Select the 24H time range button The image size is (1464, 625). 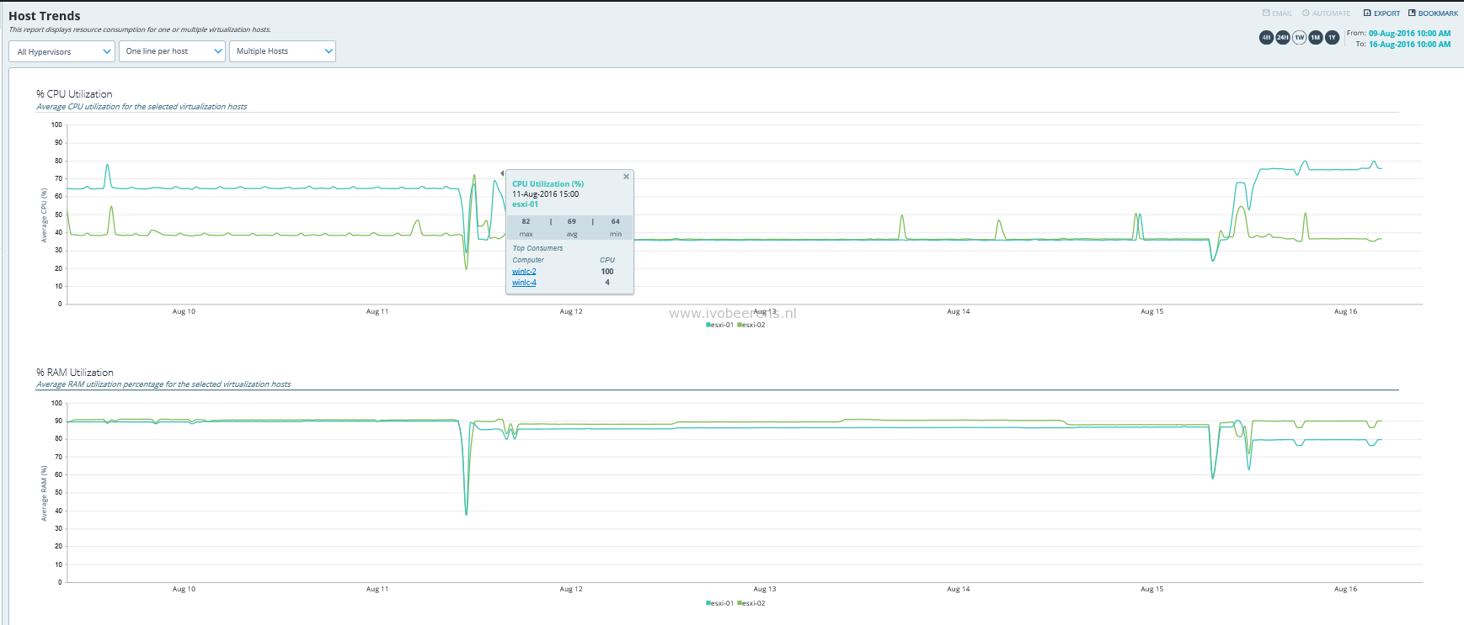[1283, 37]
